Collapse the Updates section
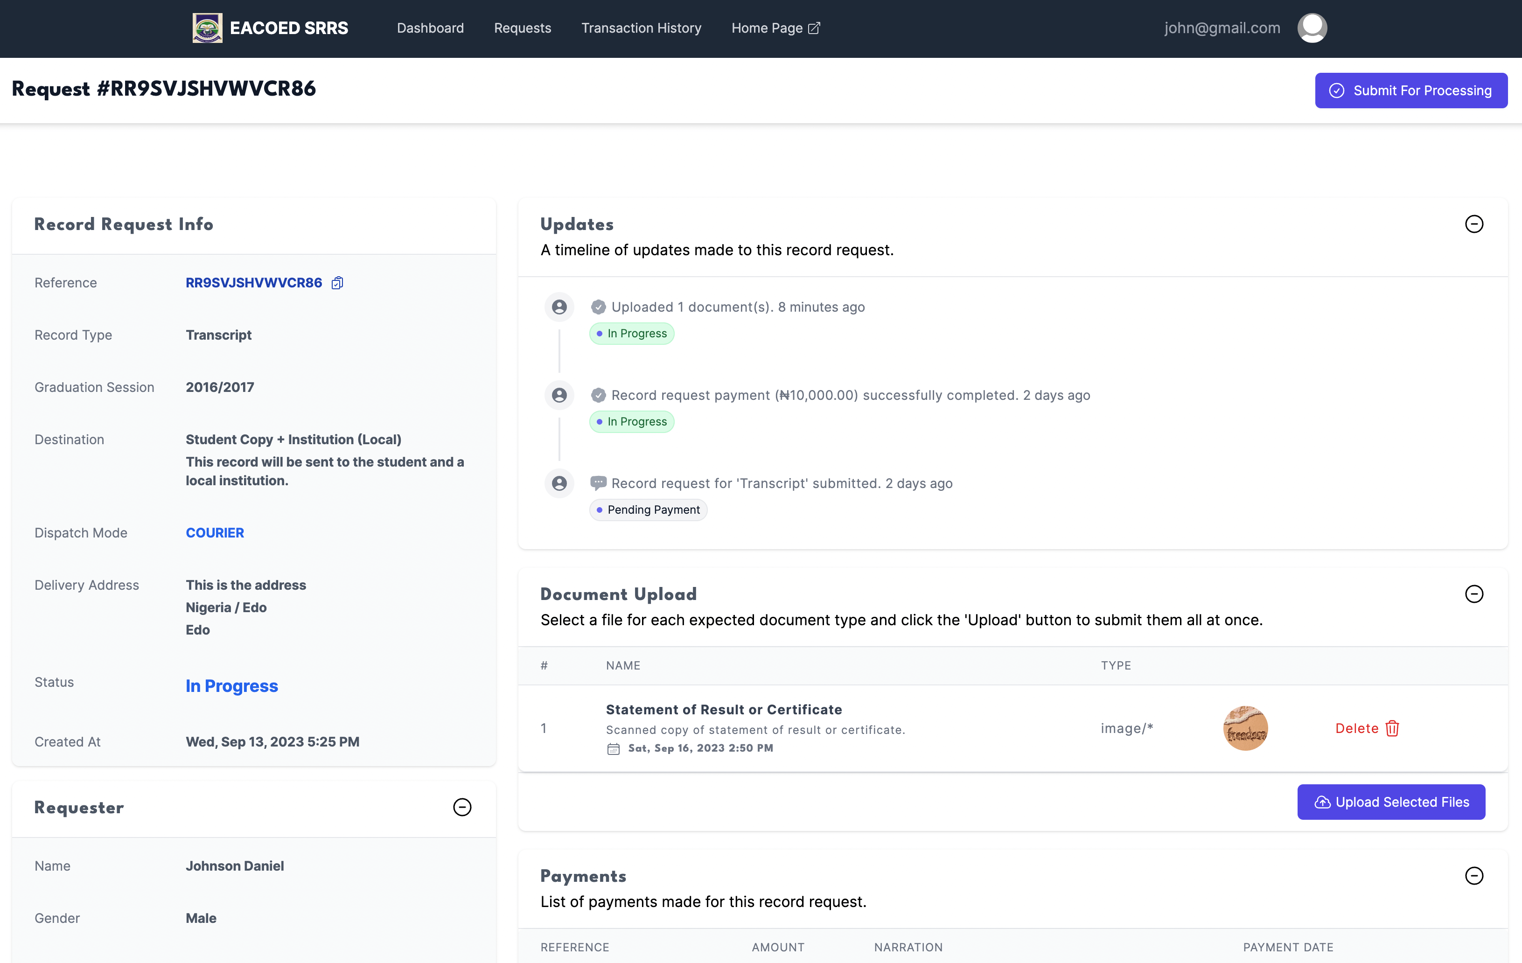 click(x=1473, y=224)
